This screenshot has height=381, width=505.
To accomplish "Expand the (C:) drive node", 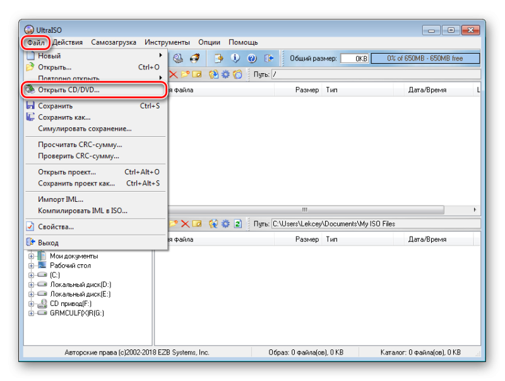I will [31, 275].
